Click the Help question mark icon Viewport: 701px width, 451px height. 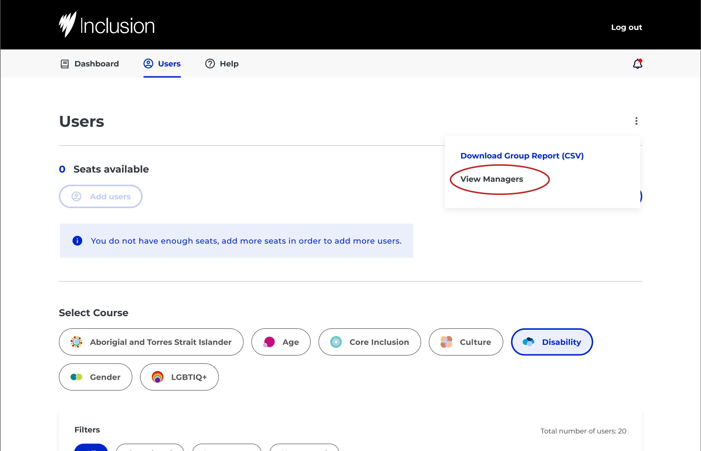click(210, 64)
